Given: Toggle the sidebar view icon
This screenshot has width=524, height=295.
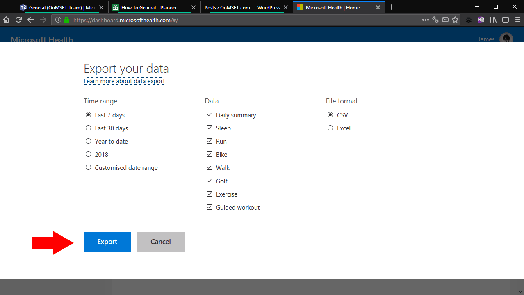Looking at the screenshot, I should coord(506,20).
